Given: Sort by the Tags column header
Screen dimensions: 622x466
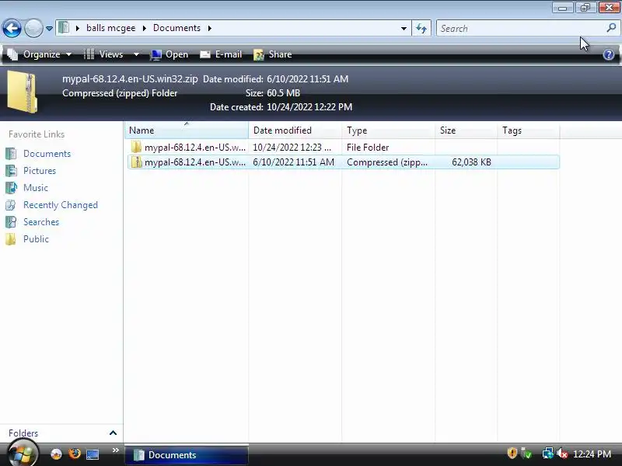Looking at the screenshot, I should pos(529,130).
